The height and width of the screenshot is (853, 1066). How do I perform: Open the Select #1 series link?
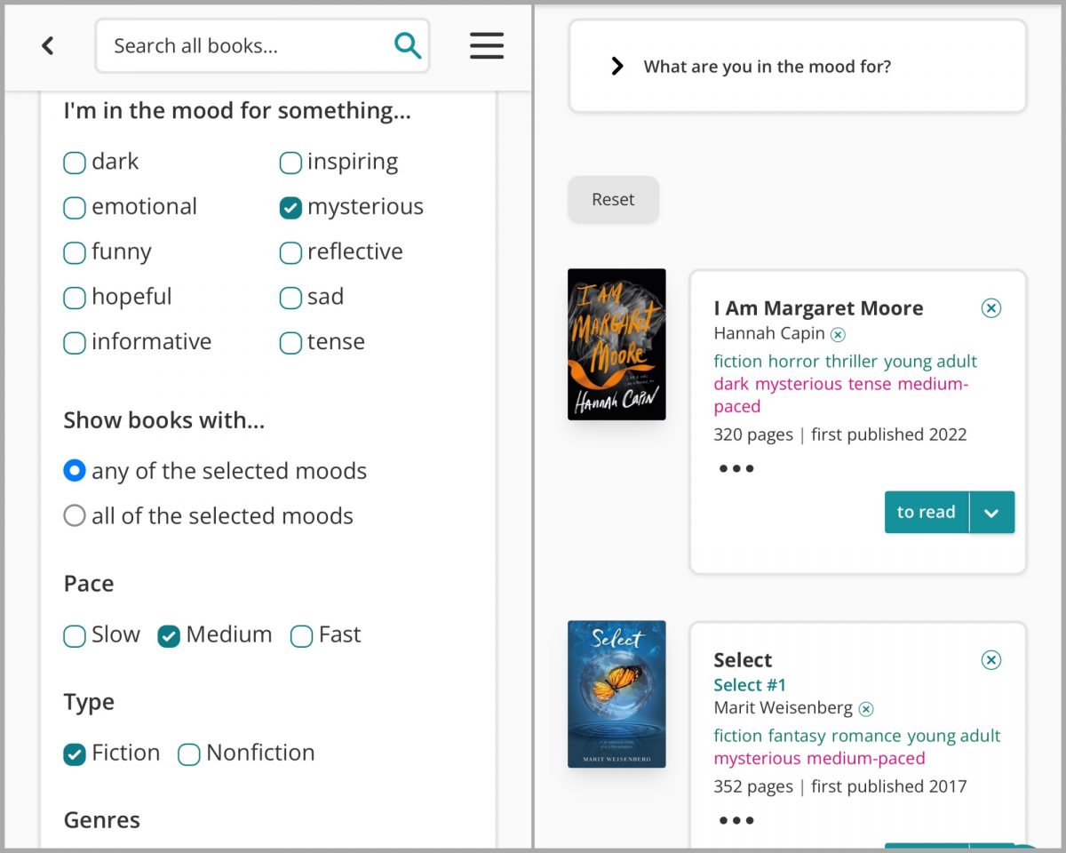tap(750, 685)
